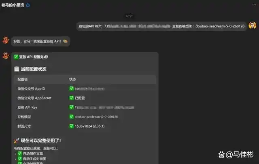Click the green check in the 豆包模型 row
The width and height of the screenshot is (259, 164).
coord(71,117)
